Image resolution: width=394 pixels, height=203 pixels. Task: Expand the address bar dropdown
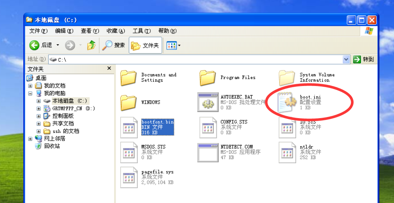346,59
